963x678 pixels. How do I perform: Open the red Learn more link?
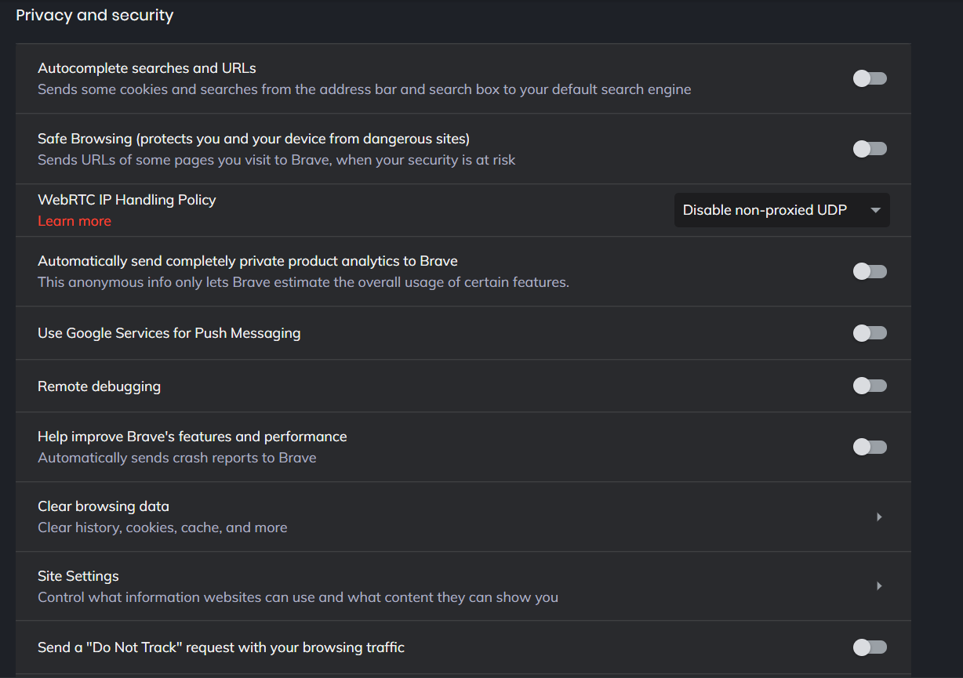[74, 221]
